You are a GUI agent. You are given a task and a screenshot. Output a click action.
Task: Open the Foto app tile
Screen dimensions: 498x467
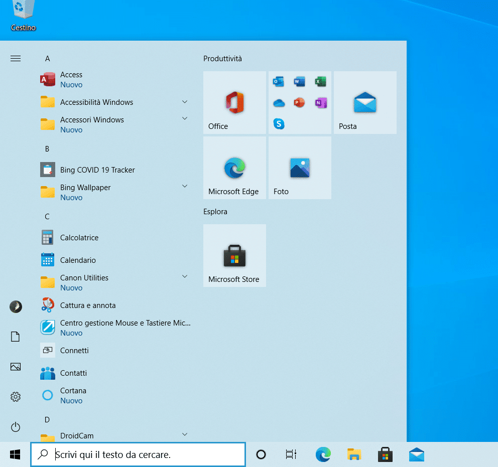point(300,168)
